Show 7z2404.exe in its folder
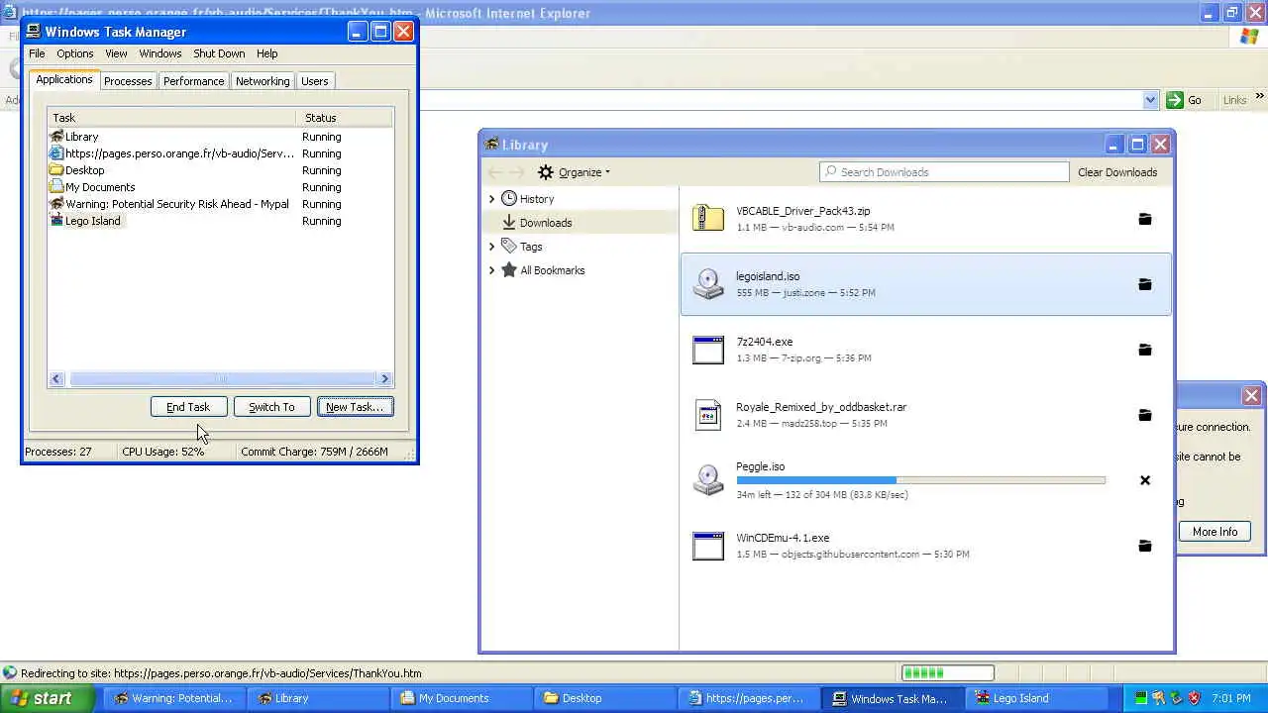Image resolution: width=1268 pixels, height=713 pixels. 1144,350
